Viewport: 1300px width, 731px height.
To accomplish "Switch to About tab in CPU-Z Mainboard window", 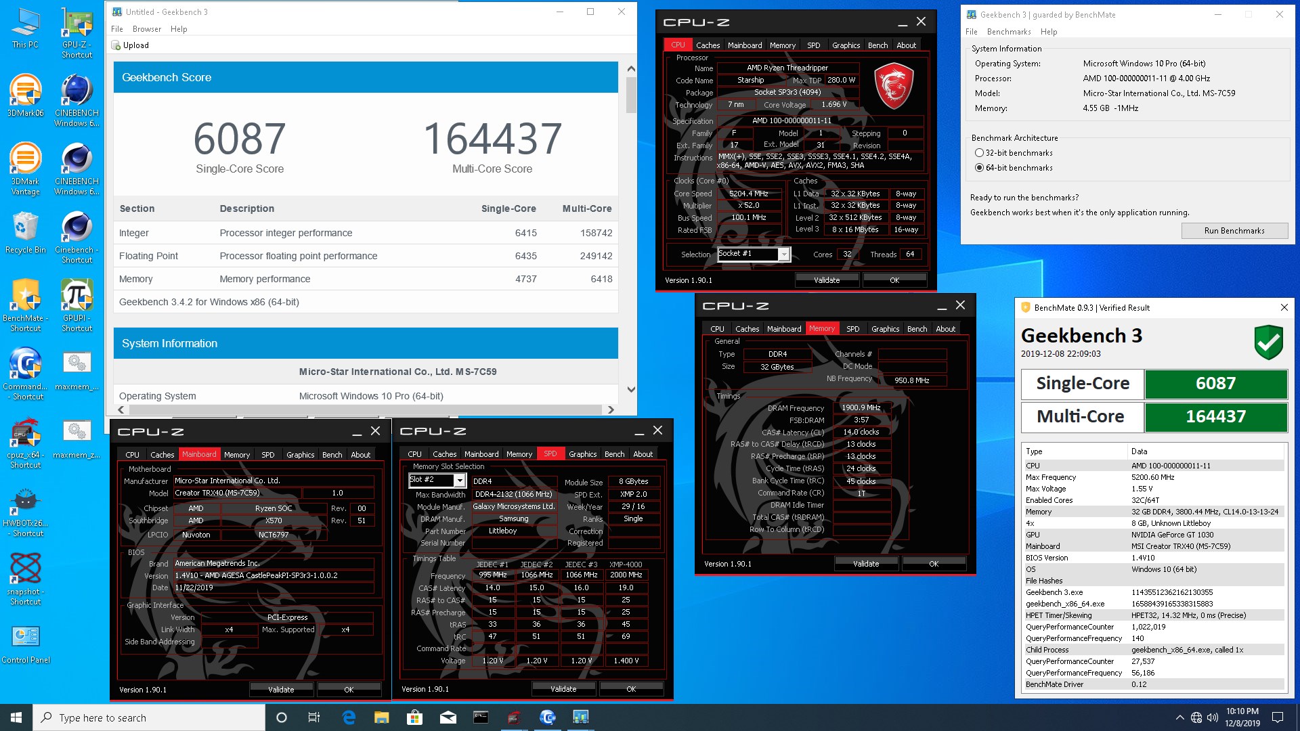I will [360, 455].
